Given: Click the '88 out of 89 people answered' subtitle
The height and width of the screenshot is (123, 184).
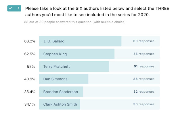Looking at the screenshot, I should click(75, 22).
